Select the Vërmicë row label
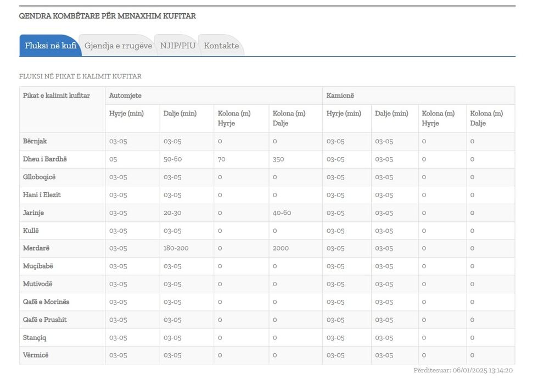Viewport: 538px width, 390px height. 36,355
